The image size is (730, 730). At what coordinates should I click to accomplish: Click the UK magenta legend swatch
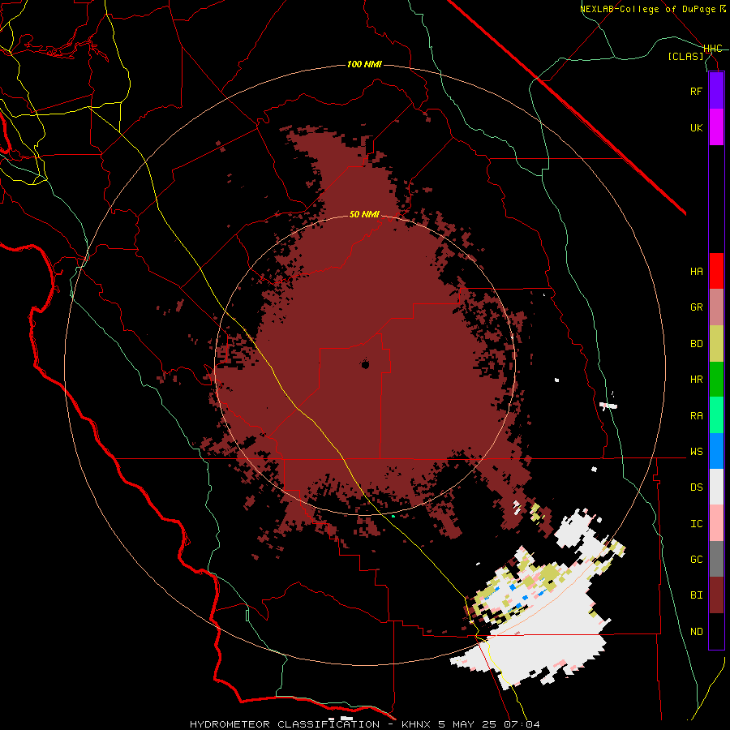click(716, 127)
